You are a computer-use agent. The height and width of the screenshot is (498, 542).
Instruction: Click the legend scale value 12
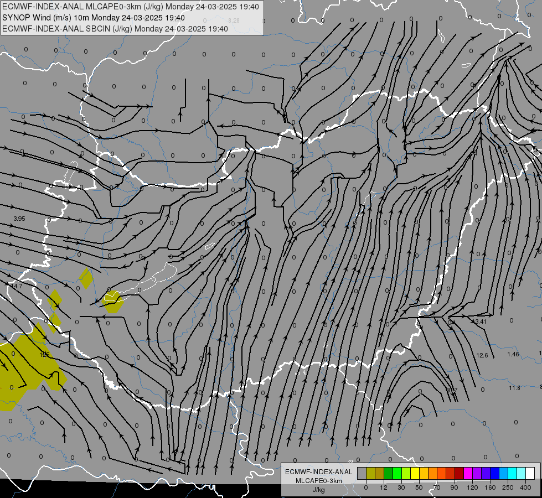[384, 487]
